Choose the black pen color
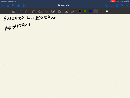130x98 pixels. (80, 11)
